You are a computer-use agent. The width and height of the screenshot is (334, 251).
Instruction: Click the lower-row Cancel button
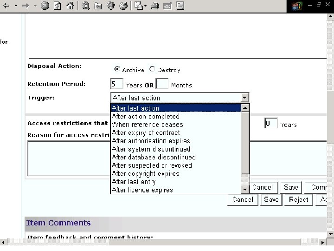(243, 199)
